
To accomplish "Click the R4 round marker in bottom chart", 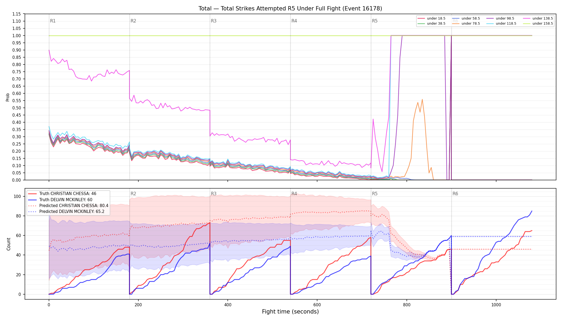I will [x=294, y=194].
